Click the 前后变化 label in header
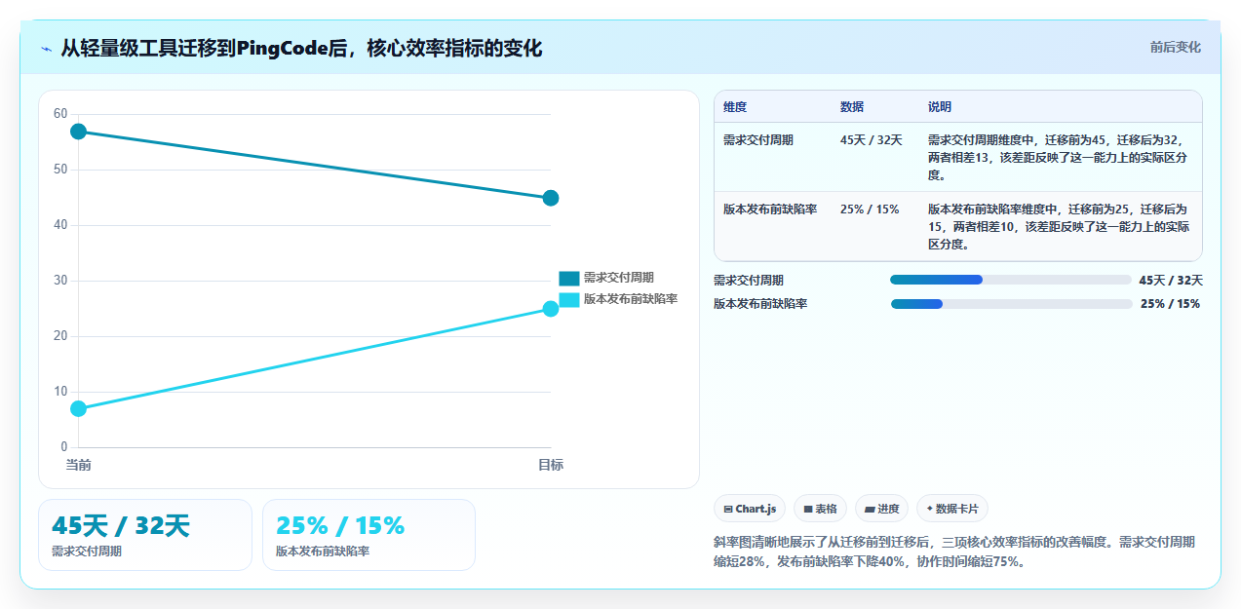This screenshot has width=1241, height=609. point(1175,47)
